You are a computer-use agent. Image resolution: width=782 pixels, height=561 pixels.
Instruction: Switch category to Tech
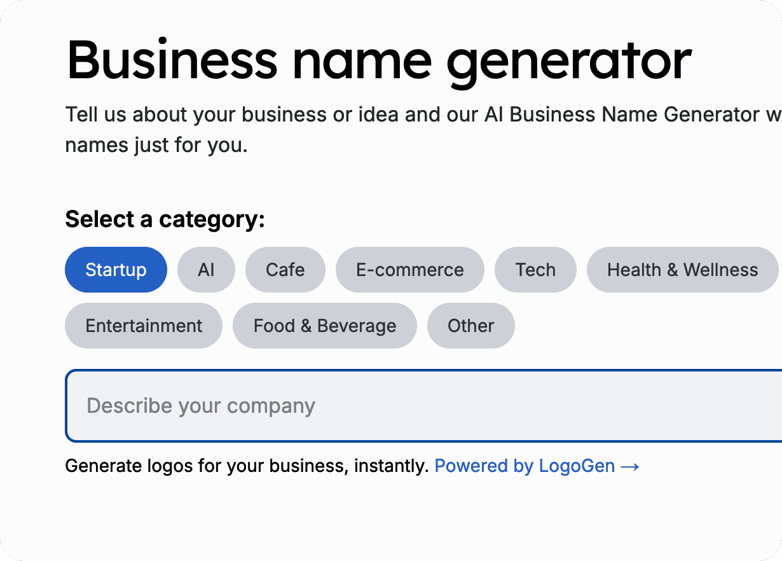[x=535, y=270]
